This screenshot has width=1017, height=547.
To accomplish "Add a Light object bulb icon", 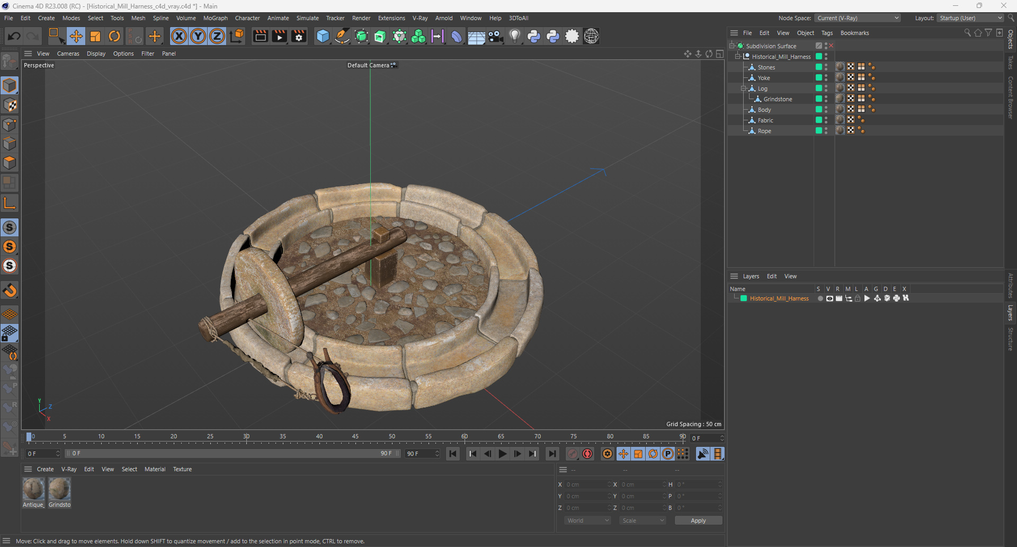I will [x=514, y=36].
